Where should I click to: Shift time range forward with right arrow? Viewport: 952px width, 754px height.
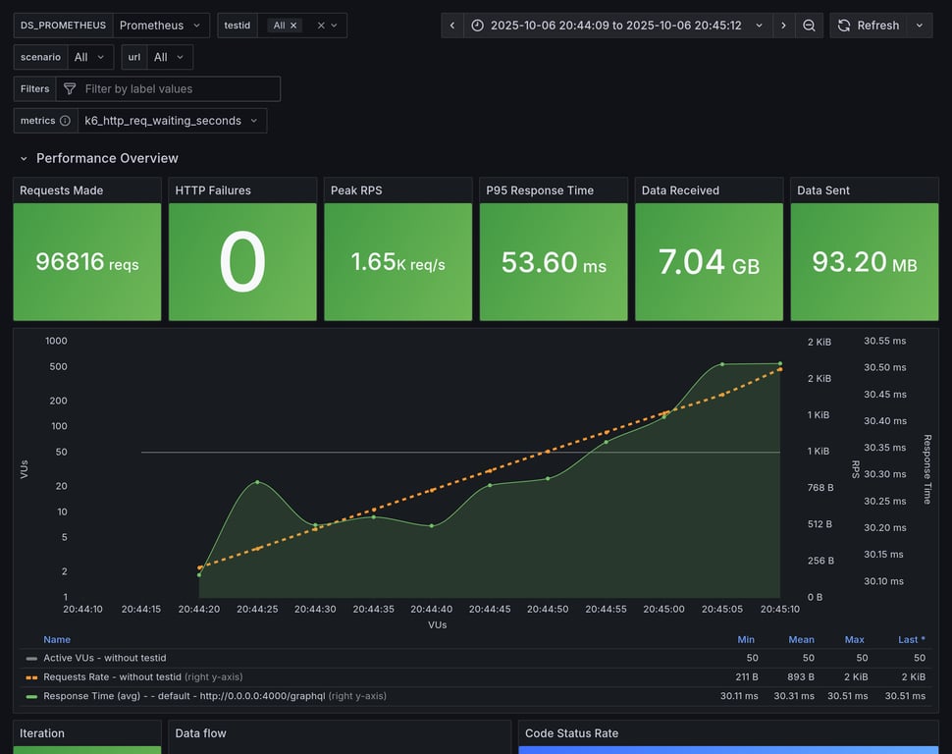click(783, 26)
